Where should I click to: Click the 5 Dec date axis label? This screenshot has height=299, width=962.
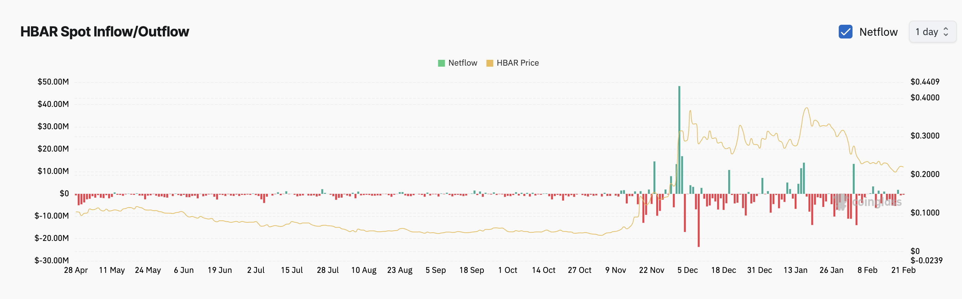687,270
